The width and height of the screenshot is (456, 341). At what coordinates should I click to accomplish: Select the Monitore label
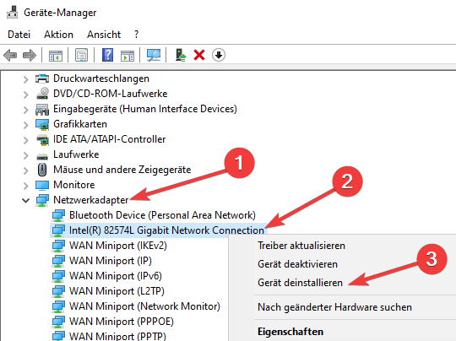(74, 185)
